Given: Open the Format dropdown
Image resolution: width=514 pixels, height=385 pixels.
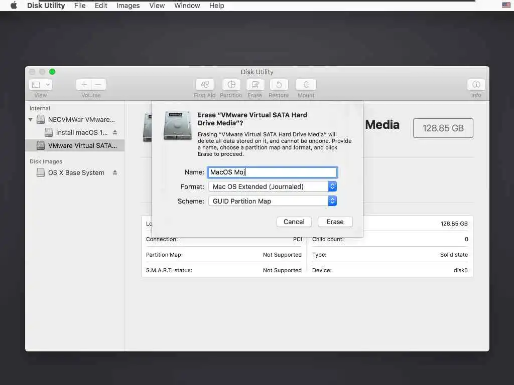Looking at the screenshot, I should tap(273, 186).
